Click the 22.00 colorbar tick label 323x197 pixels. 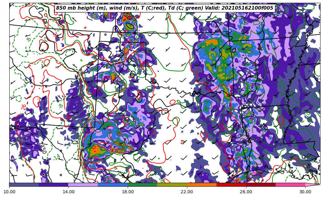tap(187, 192)
